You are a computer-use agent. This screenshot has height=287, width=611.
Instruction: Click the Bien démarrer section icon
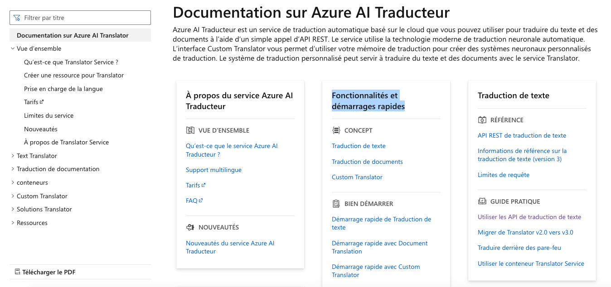(336, 204)
